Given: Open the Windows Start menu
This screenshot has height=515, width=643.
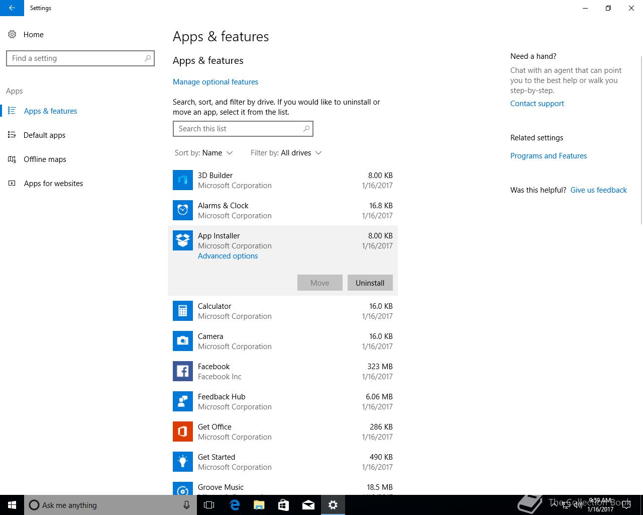Looking at the screenshot, I should 12,505.
